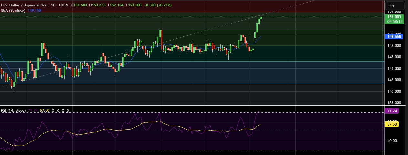Click the divider between price and RSI panes
Viewport: 408px width, 155px height.
[x=194, y=106]
